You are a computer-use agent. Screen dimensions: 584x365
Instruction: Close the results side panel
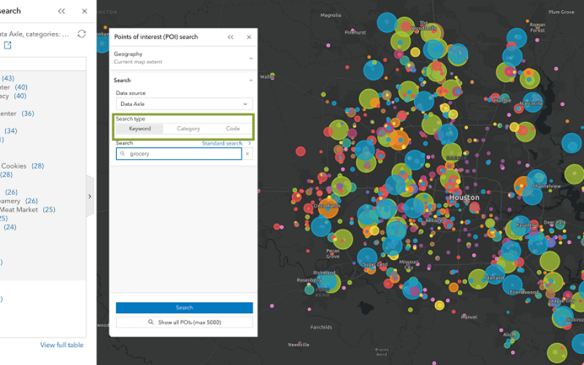[x=85, y=11]
